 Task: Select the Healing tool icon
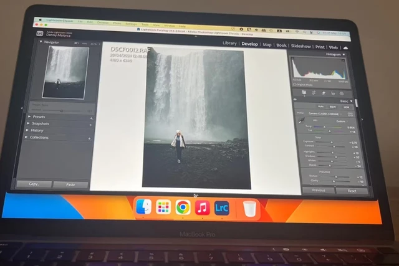point(322,93)
